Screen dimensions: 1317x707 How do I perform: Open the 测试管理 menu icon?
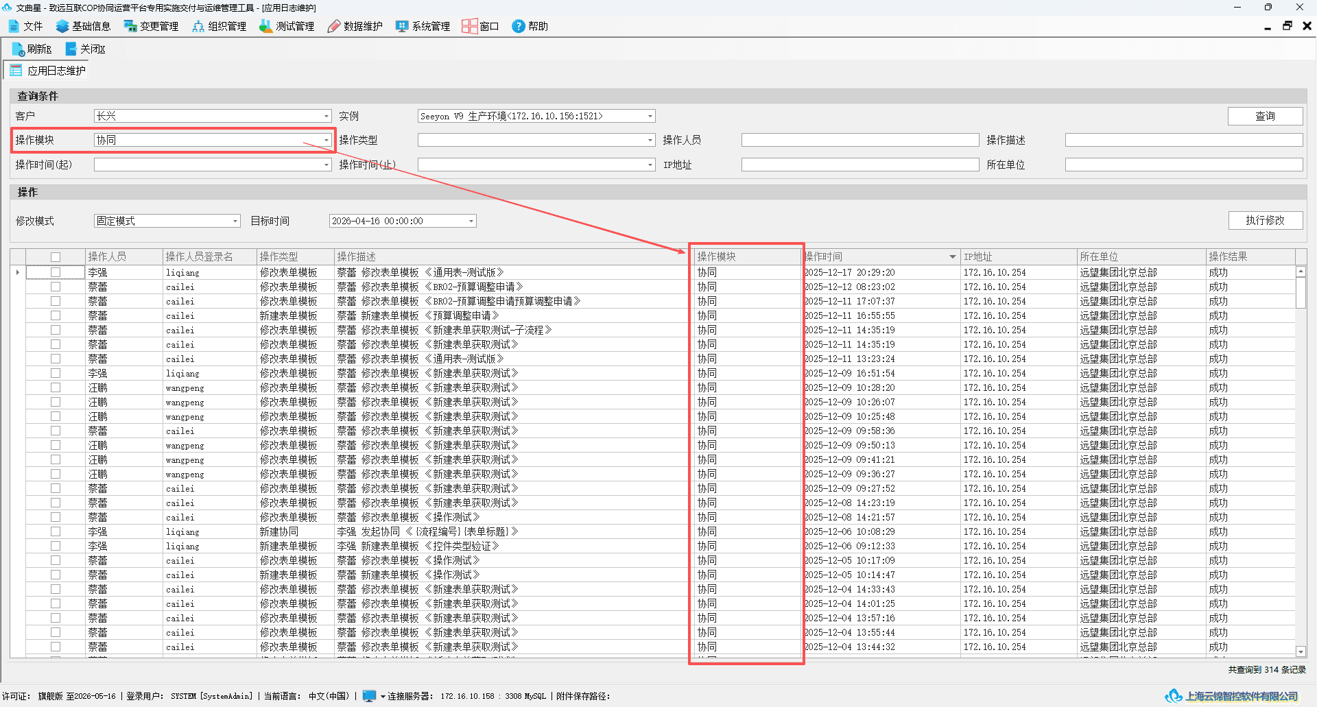(266, 26)
